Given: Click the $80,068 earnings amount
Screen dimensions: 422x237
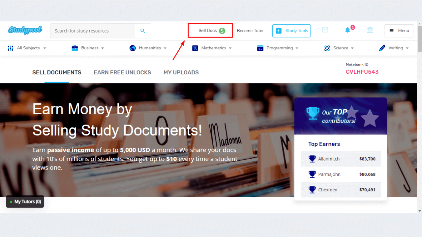Looking at the screenshot, I should [x=367, y=174].
